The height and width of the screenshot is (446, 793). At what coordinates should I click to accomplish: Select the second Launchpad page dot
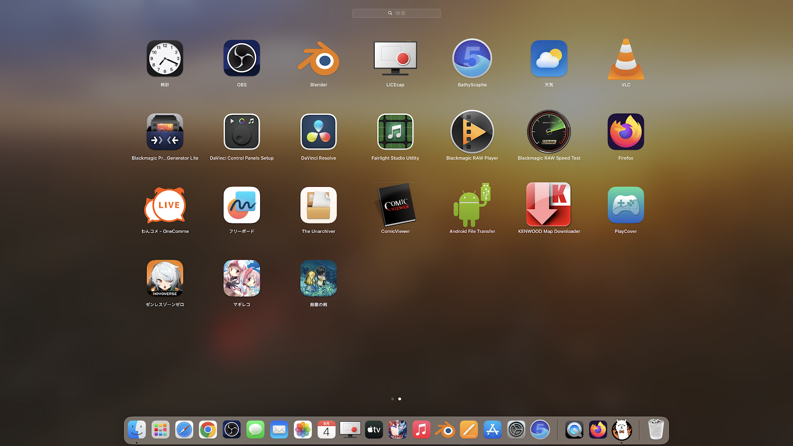tap(400, 399)
